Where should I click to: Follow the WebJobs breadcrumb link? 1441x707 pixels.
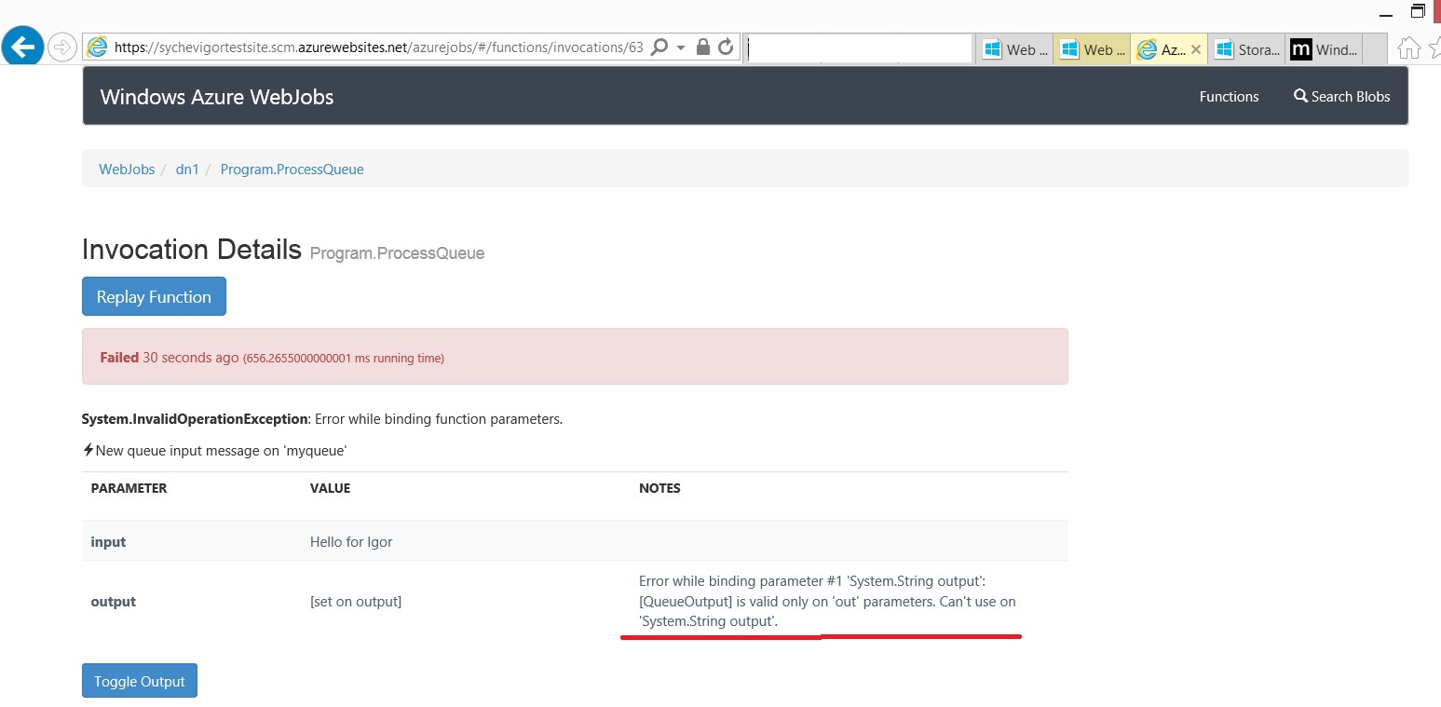click(127, 169)
